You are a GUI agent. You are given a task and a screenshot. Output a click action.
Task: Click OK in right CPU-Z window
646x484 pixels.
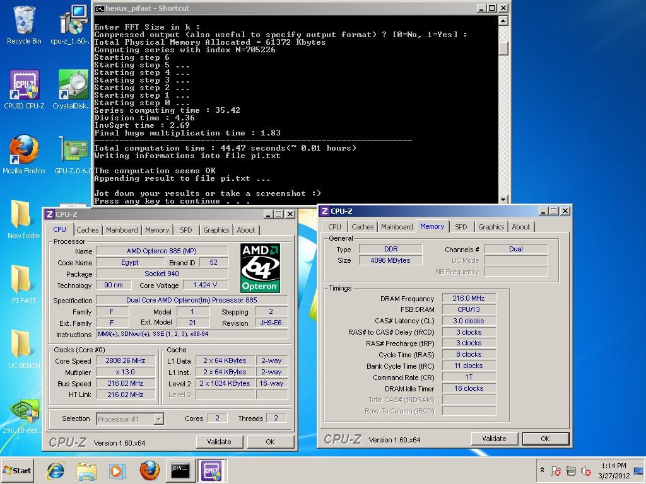pyautogui.click(x=546, y=439)
